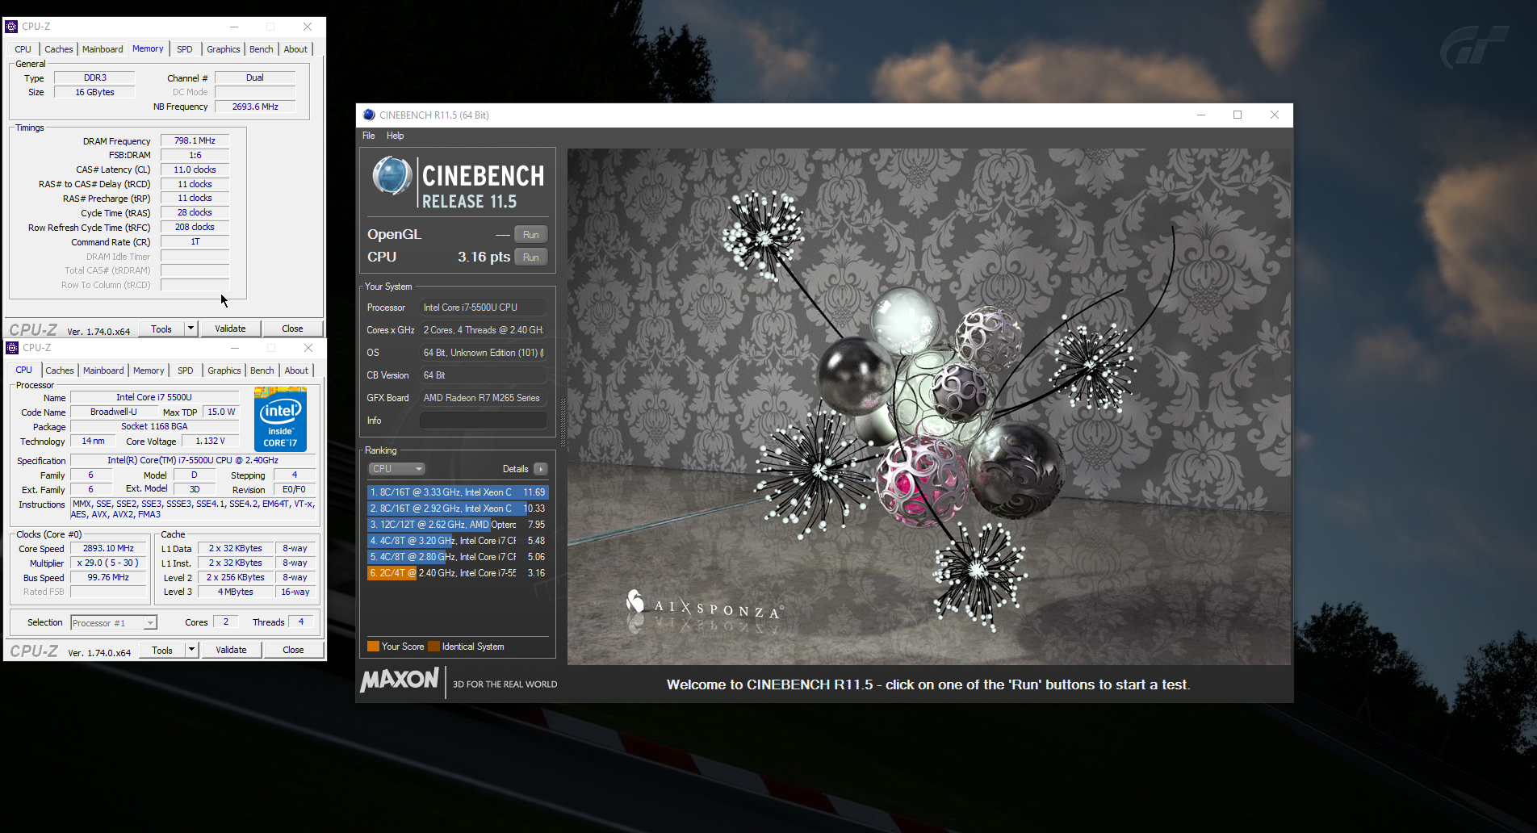Click Validate in the lower CPU-Z window
The height and width of the screenshot is (833, 1537).
231,650
